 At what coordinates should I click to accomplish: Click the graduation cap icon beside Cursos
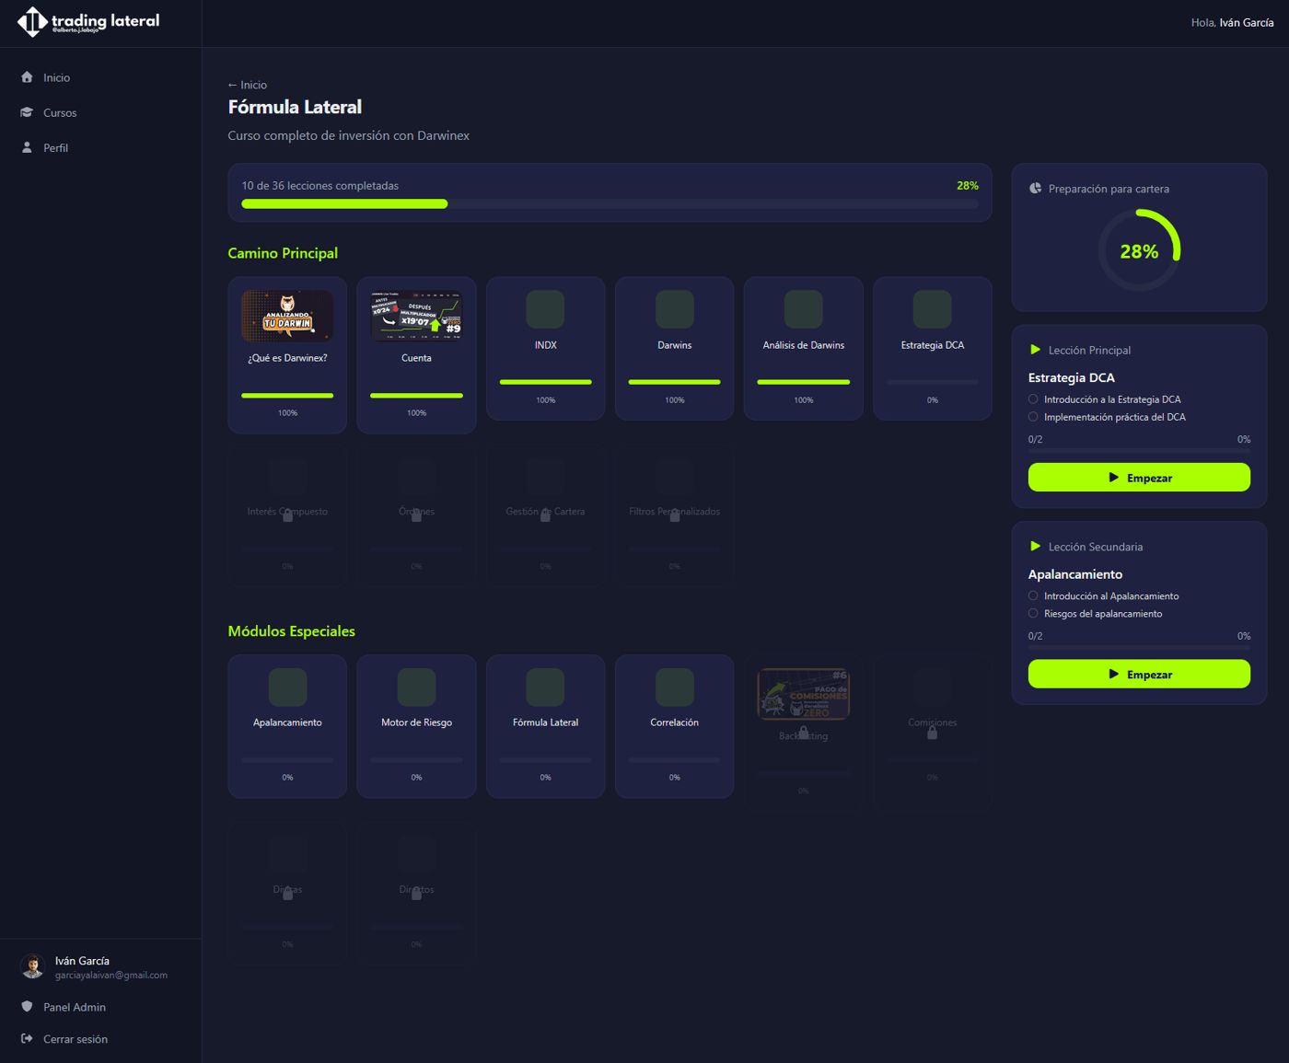pos(27,112)
